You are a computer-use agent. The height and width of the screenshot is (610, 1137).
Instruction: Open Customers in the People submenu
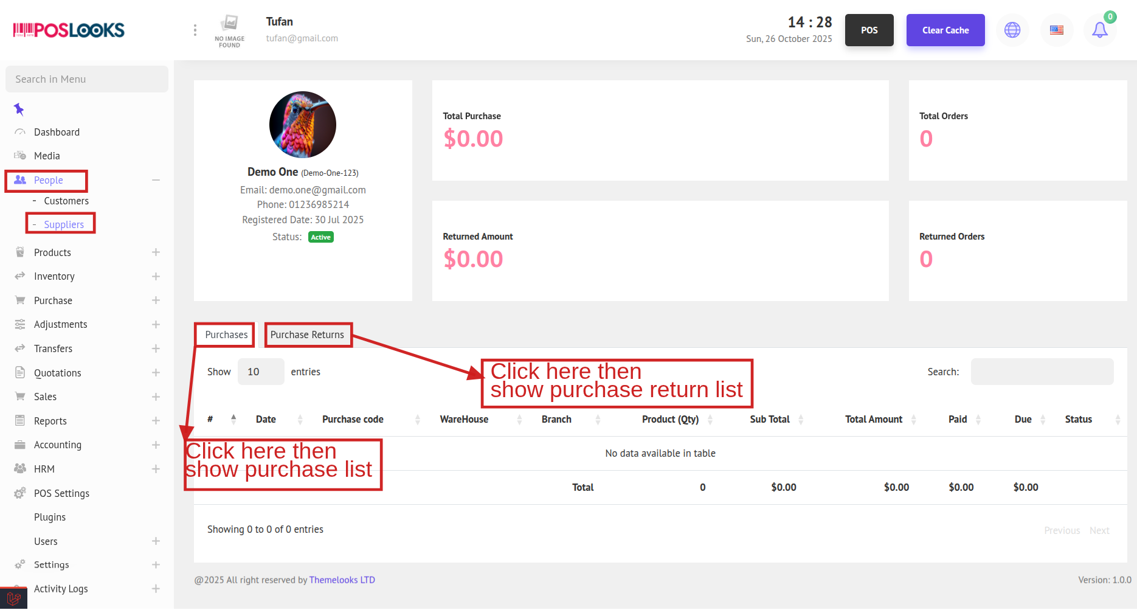pyautogui.click(x=66, y=201)
